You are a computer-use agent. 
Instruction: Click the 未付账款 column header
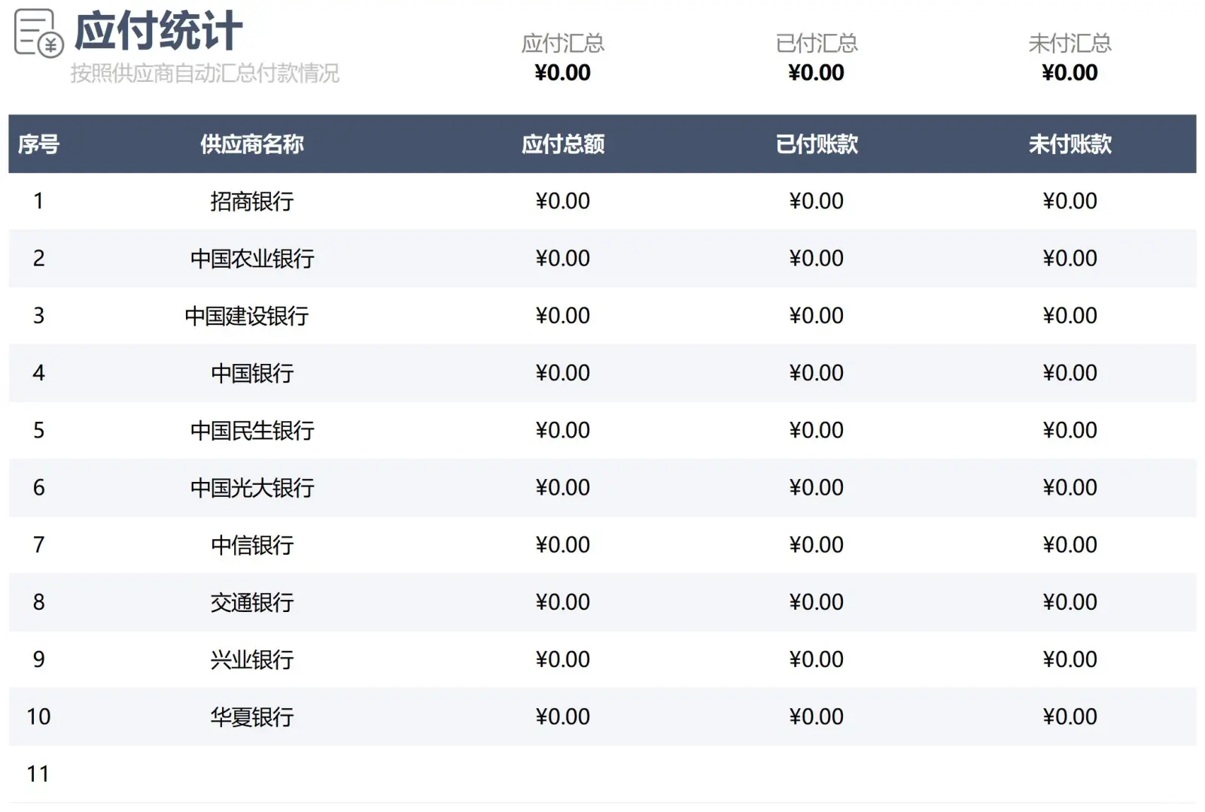1069,144
